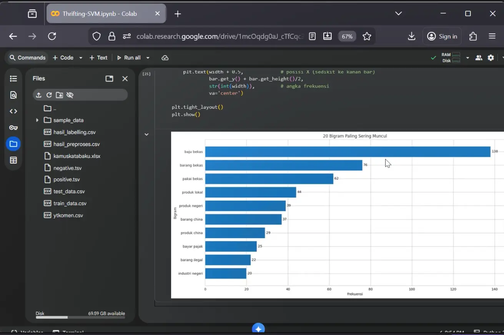
Task: Refresh the file browser
Action: 49,95
